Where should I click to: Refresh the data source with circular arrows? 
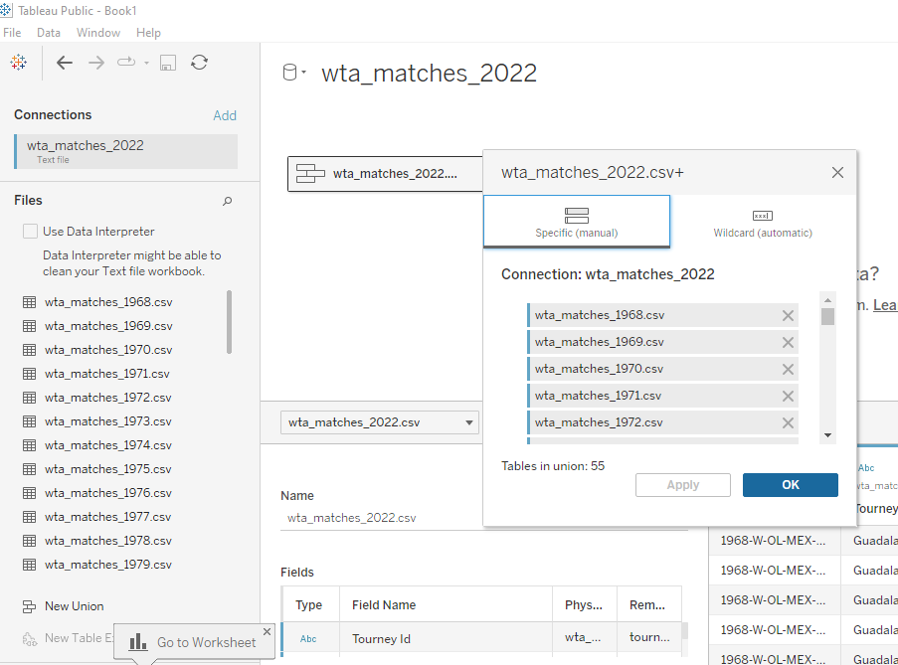click(x=199, y=62)
